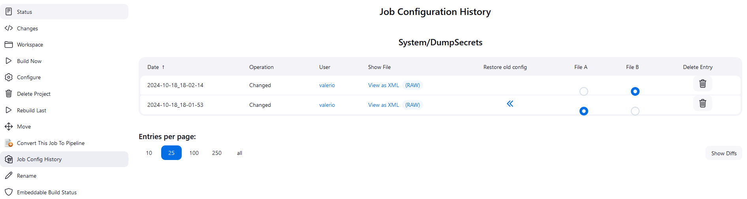Screen dimensions: 747x199
Task: Click the User column header
Action: tap(325, 67)
